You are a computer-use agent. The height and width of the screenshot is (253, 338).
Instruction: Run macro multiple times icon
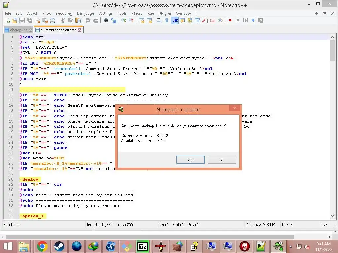[253, 20]
